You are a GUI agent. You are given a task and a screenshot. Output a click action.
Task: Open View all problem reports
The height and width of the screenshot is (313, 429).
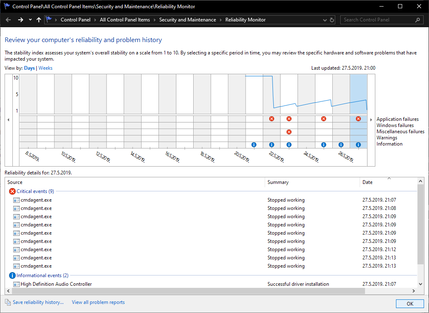click(98, 302)
